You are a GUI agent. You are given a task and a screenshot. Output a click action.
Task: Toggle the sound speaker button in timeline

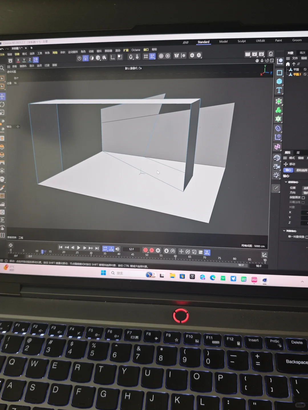tap(117, 249)
